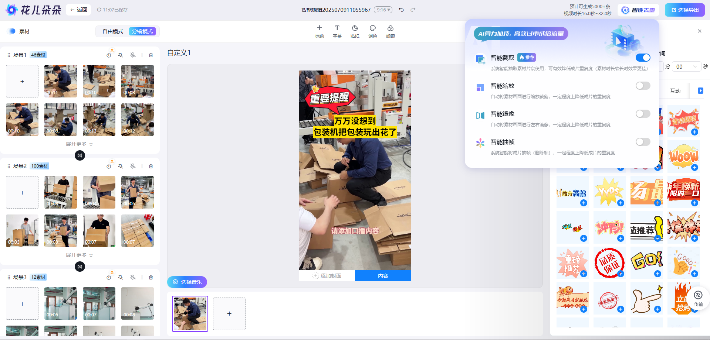Enable the 智能抽帧 switch
The width and height of the screenshot is (710, 340).
pyautogui.click(x=643, y=142)
